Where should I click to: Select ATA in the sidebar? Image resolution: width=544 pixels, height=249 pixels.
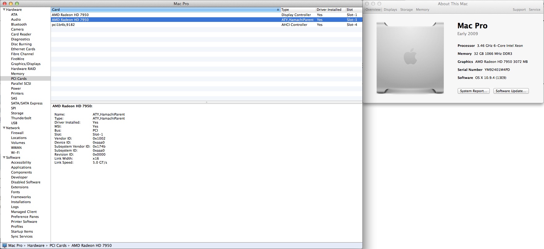[x=14, y=14]
